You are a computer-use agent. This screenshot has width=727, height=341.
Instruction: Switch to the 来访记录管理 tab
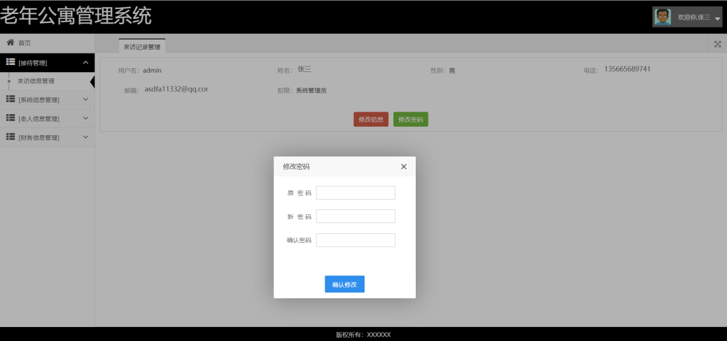[x=142, y=47]
